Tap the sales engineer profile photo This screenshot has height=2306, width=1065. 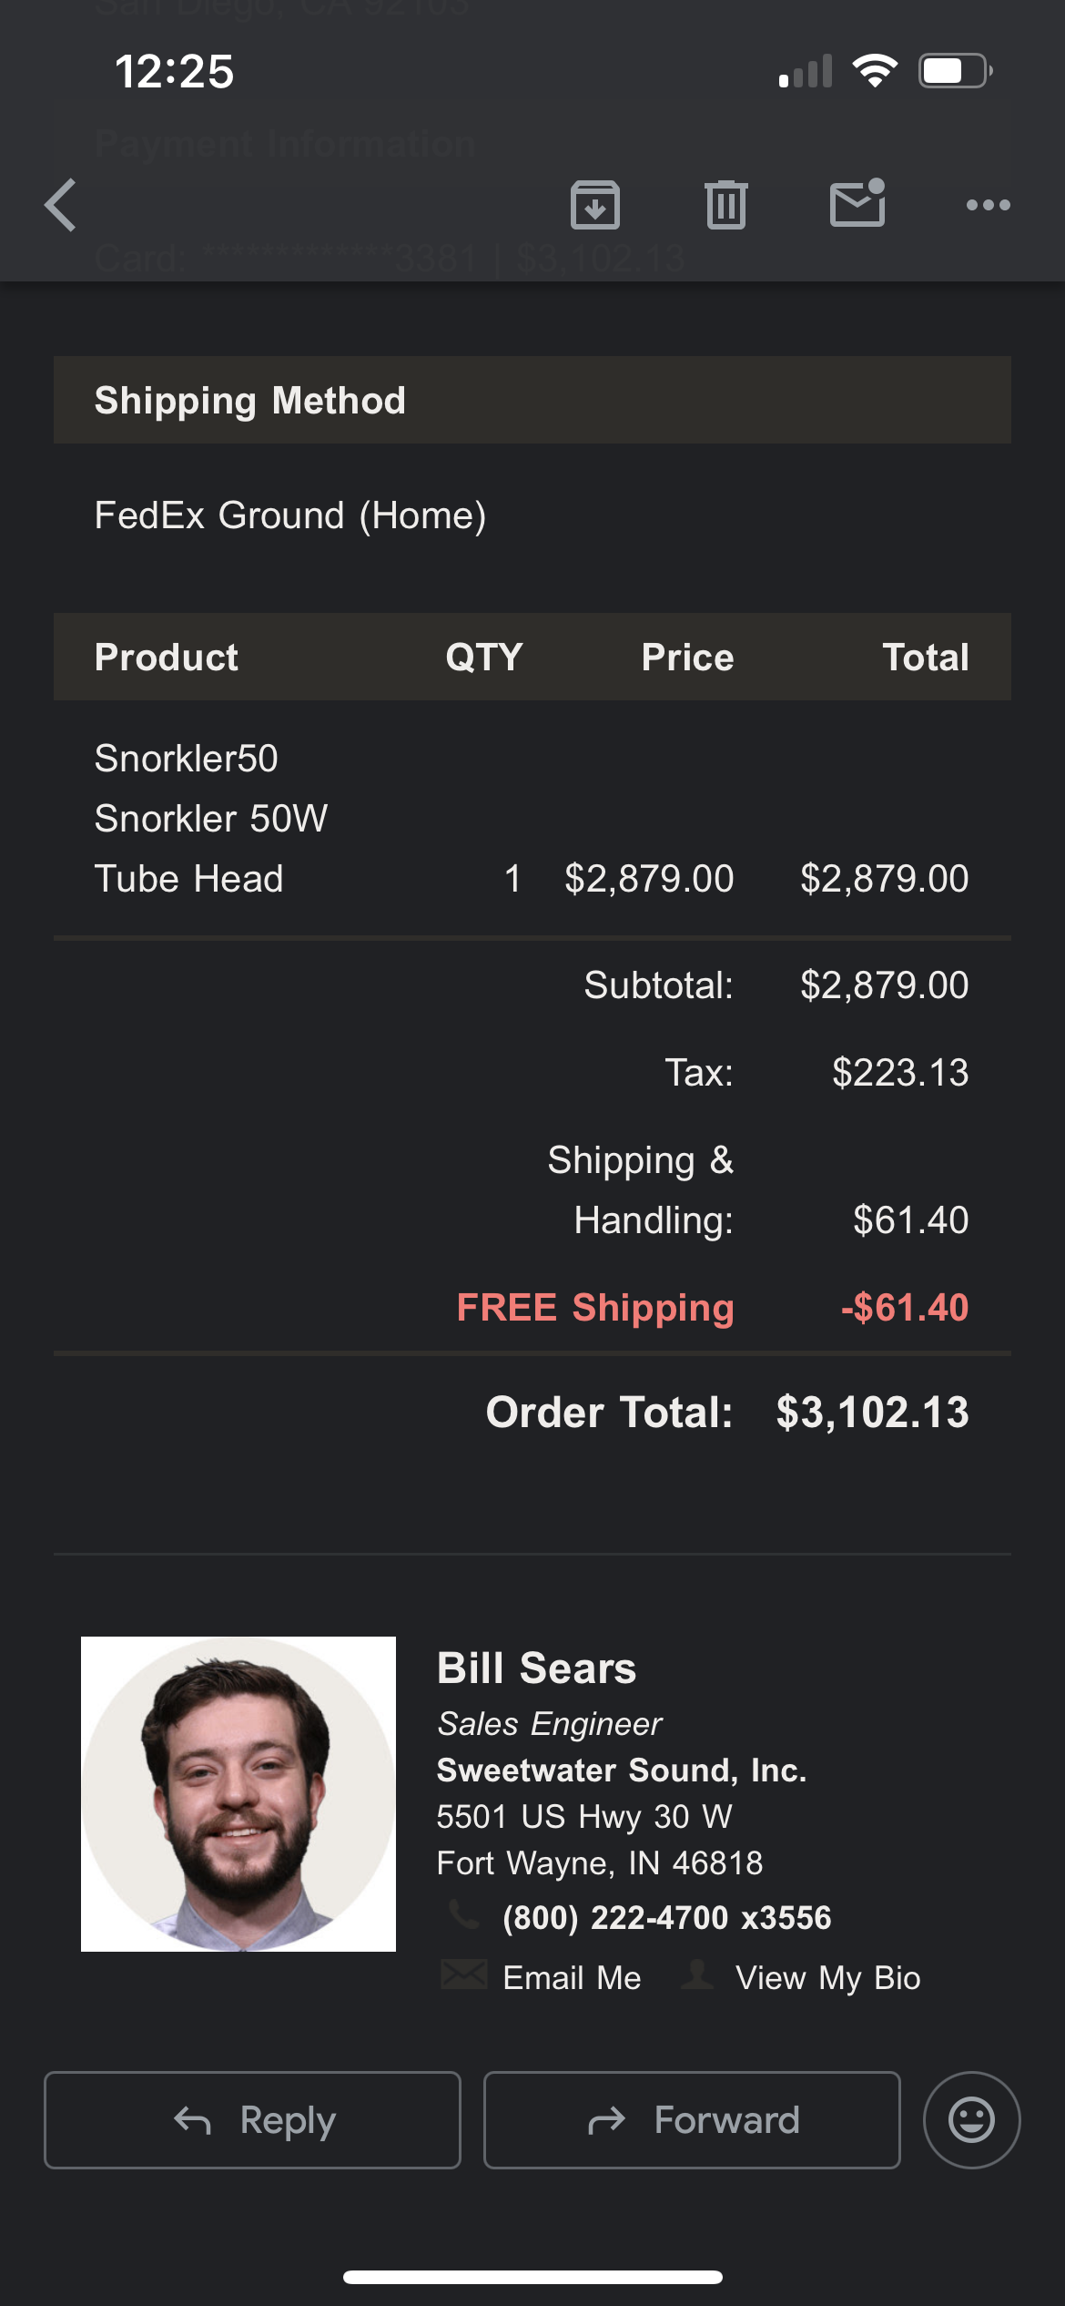(238, 1793)
